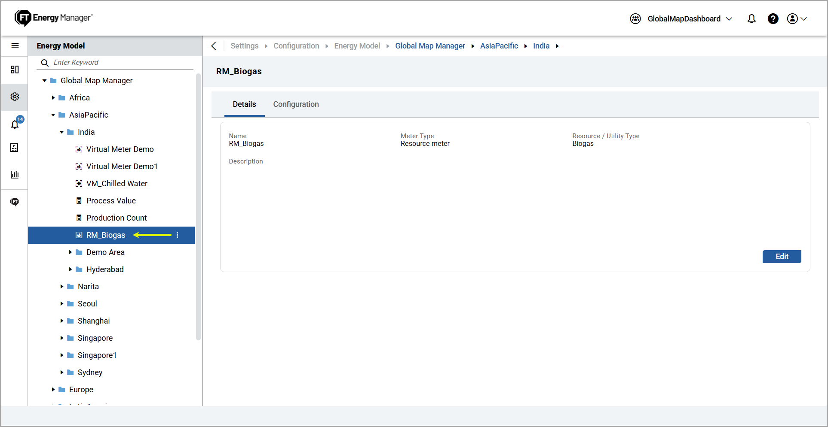Select Narita in the tree
828x427 pixels.
point(88,287)
